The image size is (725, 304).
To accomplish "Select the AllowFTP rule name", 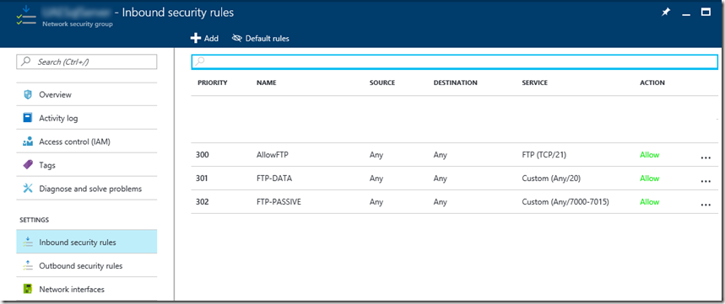I will click(x=273, y=155).
